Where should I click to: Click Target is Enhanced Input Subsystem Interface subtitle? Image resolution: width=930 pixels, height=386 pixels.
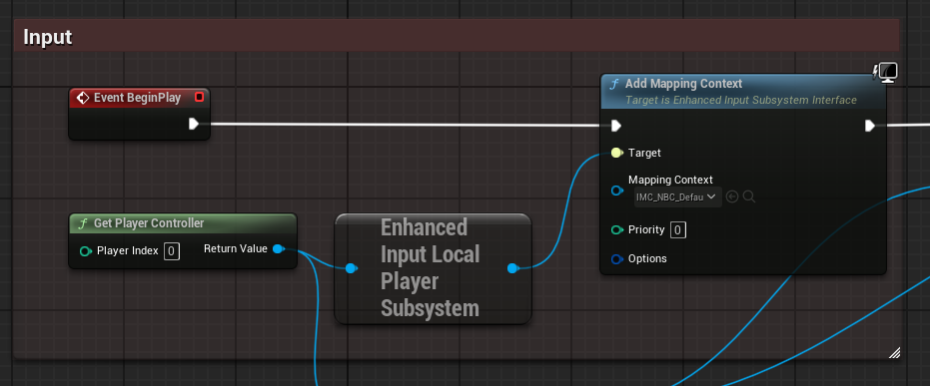741,100
